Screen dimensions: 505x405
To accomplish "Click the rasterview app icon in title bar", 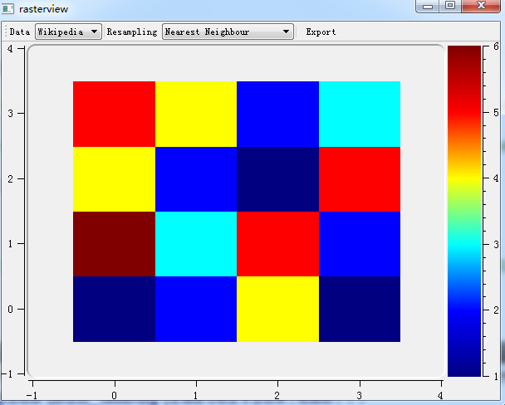I will 8,8.
